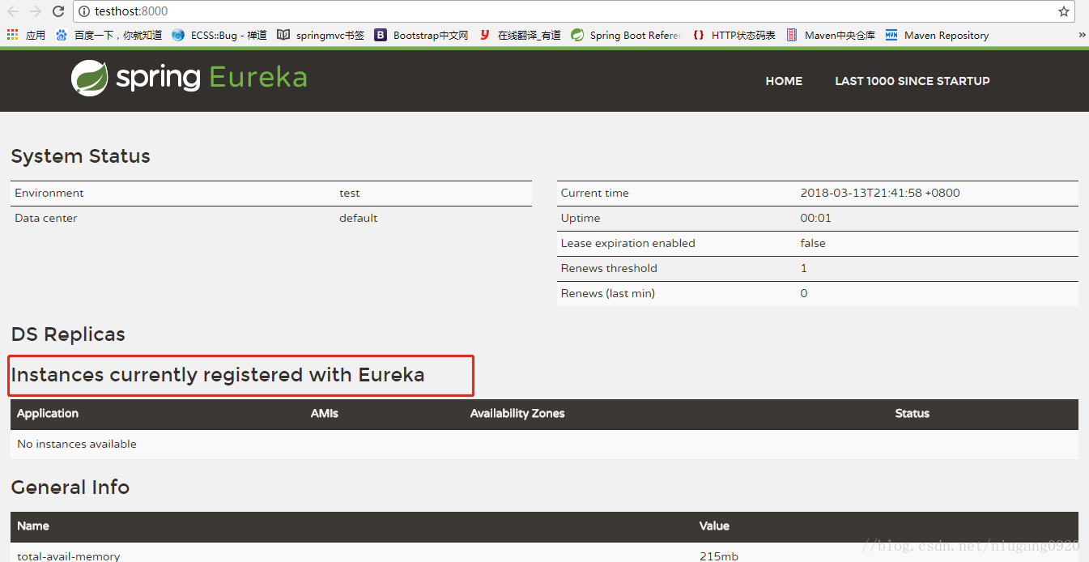Open the Maven Repository bookmark
This screenshot has height=562, width=1089.
(x=937, y=35)
